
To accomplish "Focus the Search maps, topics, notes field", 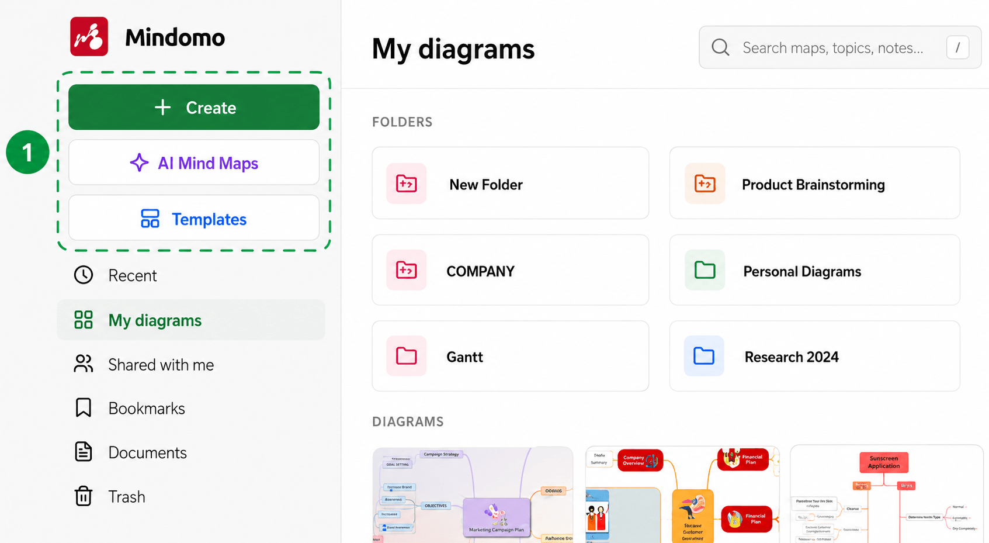I will click(840, 47).
